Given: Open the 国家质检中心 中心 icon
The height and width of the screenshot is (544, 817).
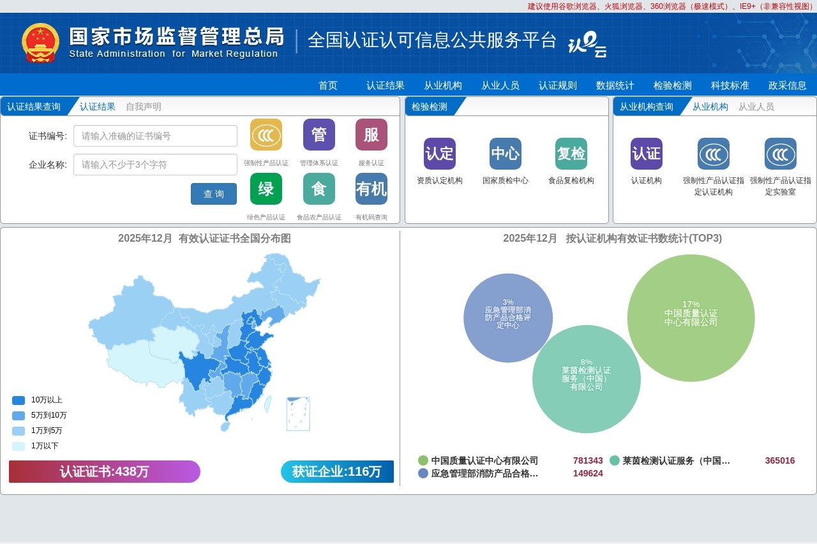Looking at the screenshot, I should click(504, 154).
